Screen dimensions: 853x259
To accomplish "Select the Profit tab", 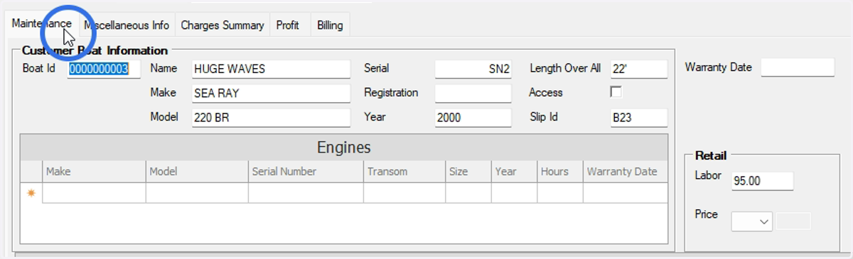I will pos(287,26).
